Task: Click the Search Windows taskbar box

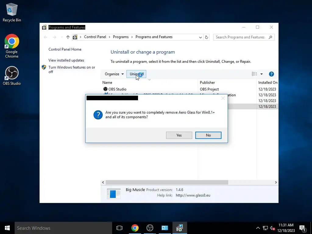Action: click(x=63, y=228)
